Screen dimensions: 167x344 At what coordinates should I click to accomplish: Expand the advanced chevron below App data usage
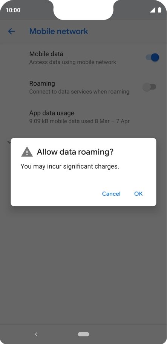coord(9,142)
